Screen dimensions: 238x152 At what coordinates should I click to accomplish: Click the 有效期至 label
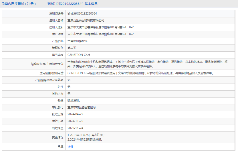point(57,128)
